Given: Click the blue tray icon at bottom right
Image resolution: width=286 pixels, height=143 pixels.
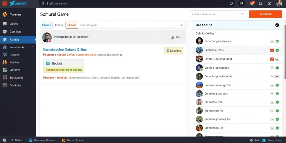Looking at the screenshot, I should (x=264, y=140).
